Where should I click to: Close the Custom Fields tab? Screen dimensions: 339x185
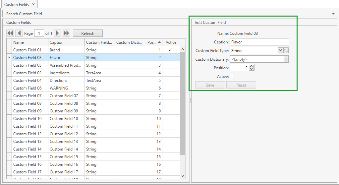[33, 4]
